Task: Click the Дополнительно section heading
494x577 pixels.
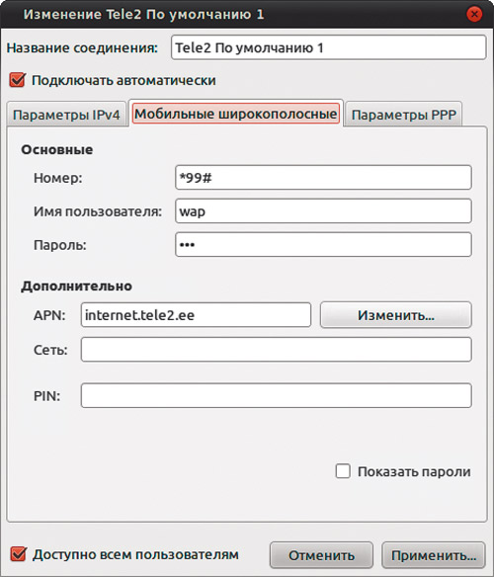Action: (x=76, y=287)
